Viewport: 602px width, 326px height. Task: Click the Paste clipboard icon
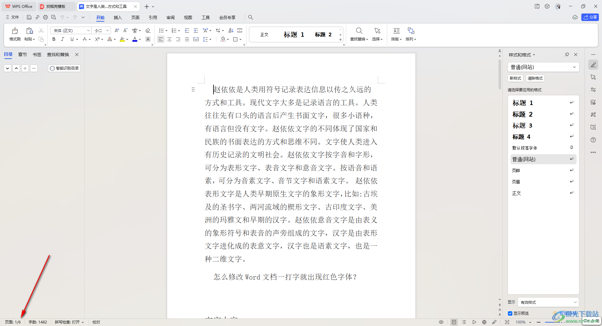(29, 31)
